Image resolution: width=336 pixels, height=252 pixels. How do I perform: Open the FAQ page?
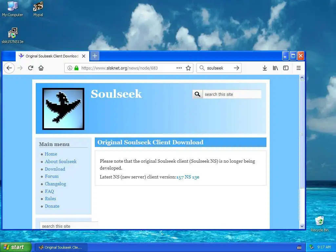[x=49, y=191]
